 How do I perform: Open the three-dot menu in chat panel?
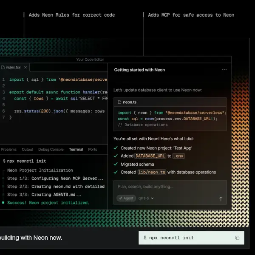coord(224,70)
